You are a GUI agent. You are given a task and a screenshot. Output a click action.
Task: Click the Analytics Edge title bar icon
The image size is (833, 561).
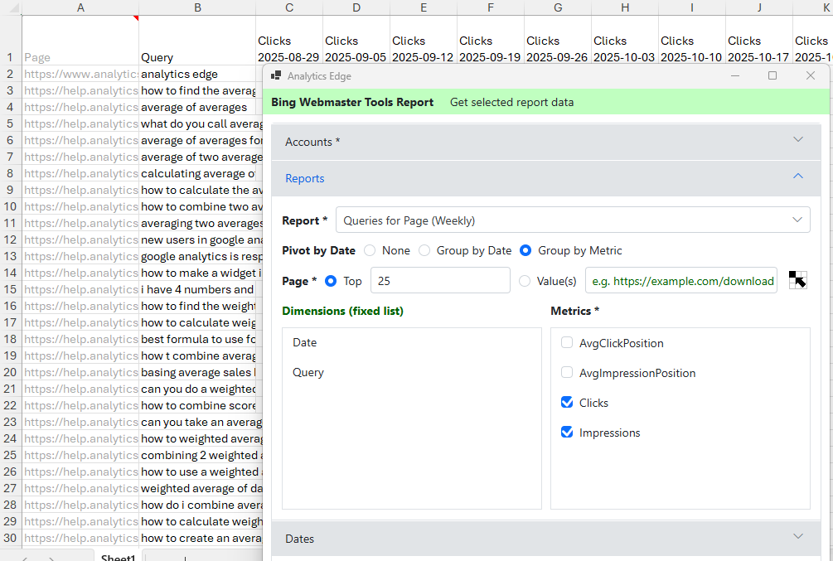coord(276,75)
